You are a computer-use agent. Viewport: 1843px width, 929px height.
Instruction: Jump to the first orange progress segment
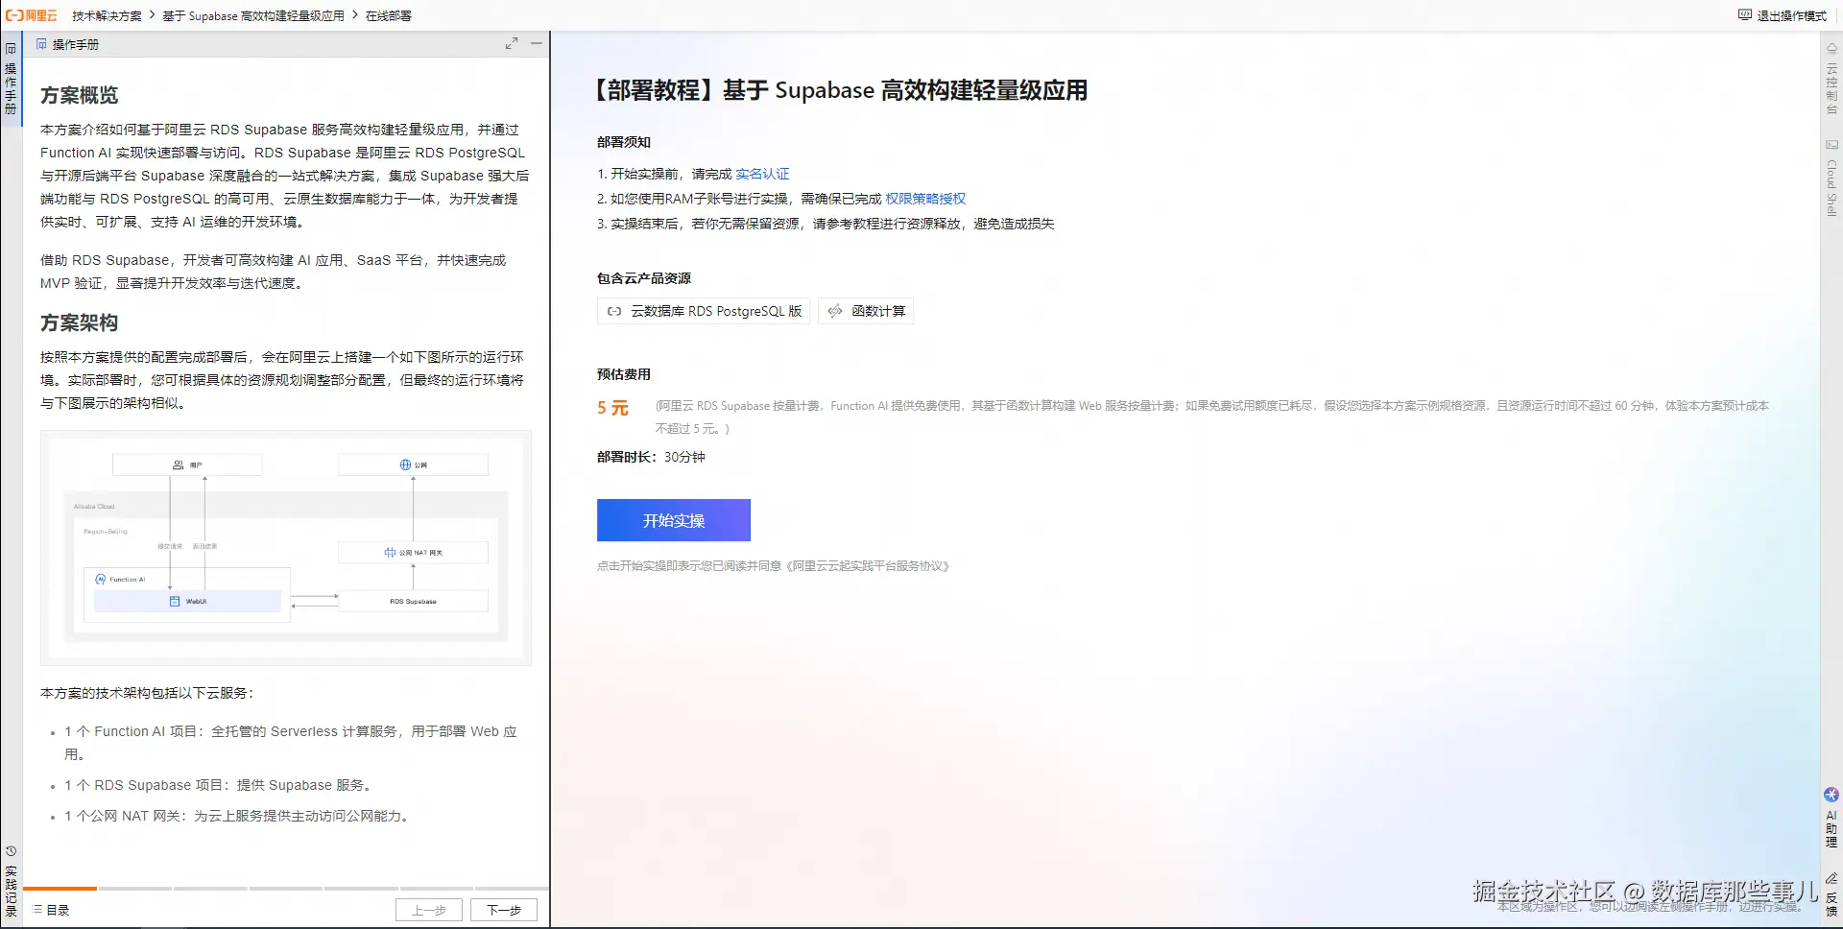[x=60, y=889]
